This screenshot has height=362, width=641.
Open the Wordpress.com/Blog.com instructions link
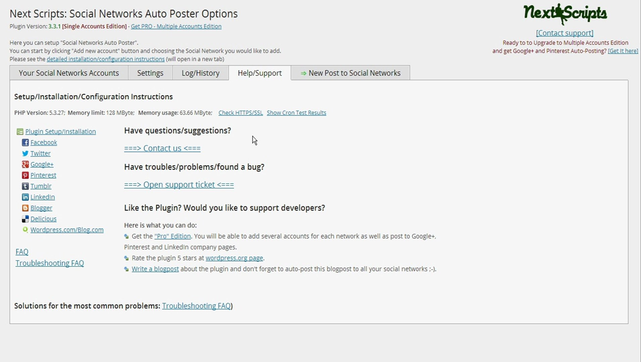point(67,230)
